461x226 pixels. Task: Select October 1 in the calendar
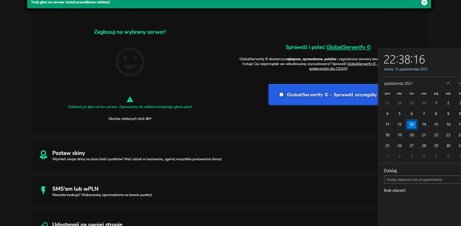436,103
